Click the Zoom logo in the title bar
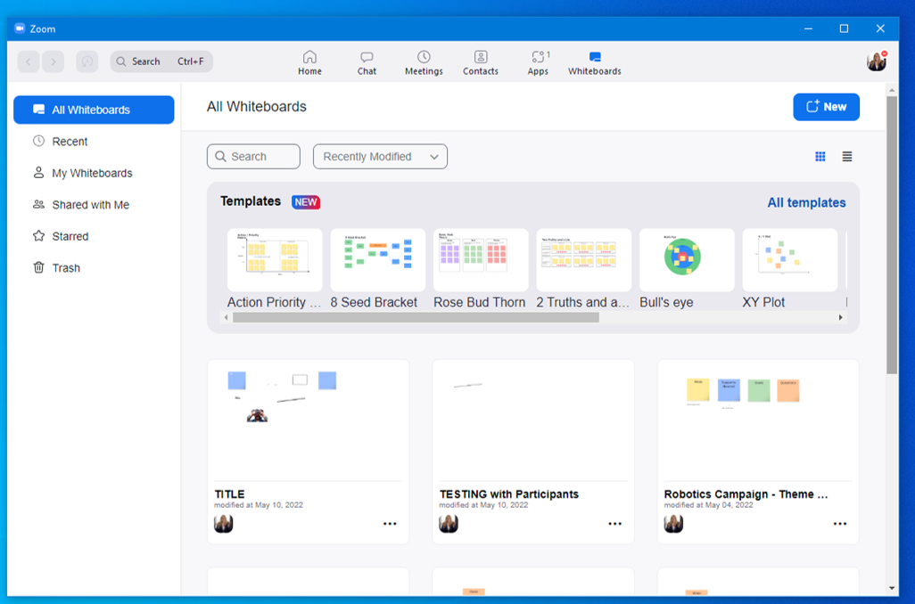The width and height of the screenshot is (915, 604). 20,28
